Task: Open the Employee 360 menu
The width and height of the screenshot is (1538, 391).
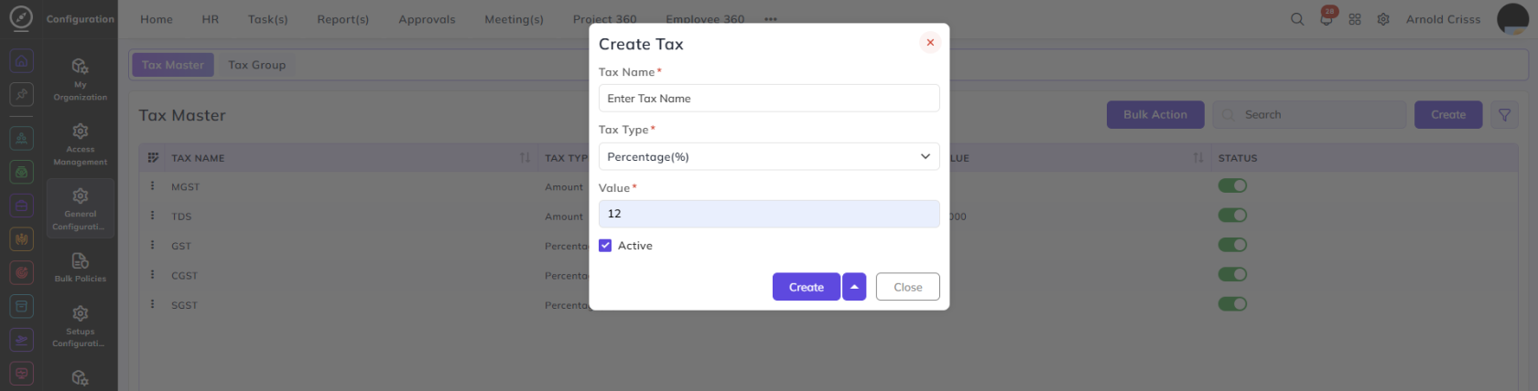Action: coord(705,19)
